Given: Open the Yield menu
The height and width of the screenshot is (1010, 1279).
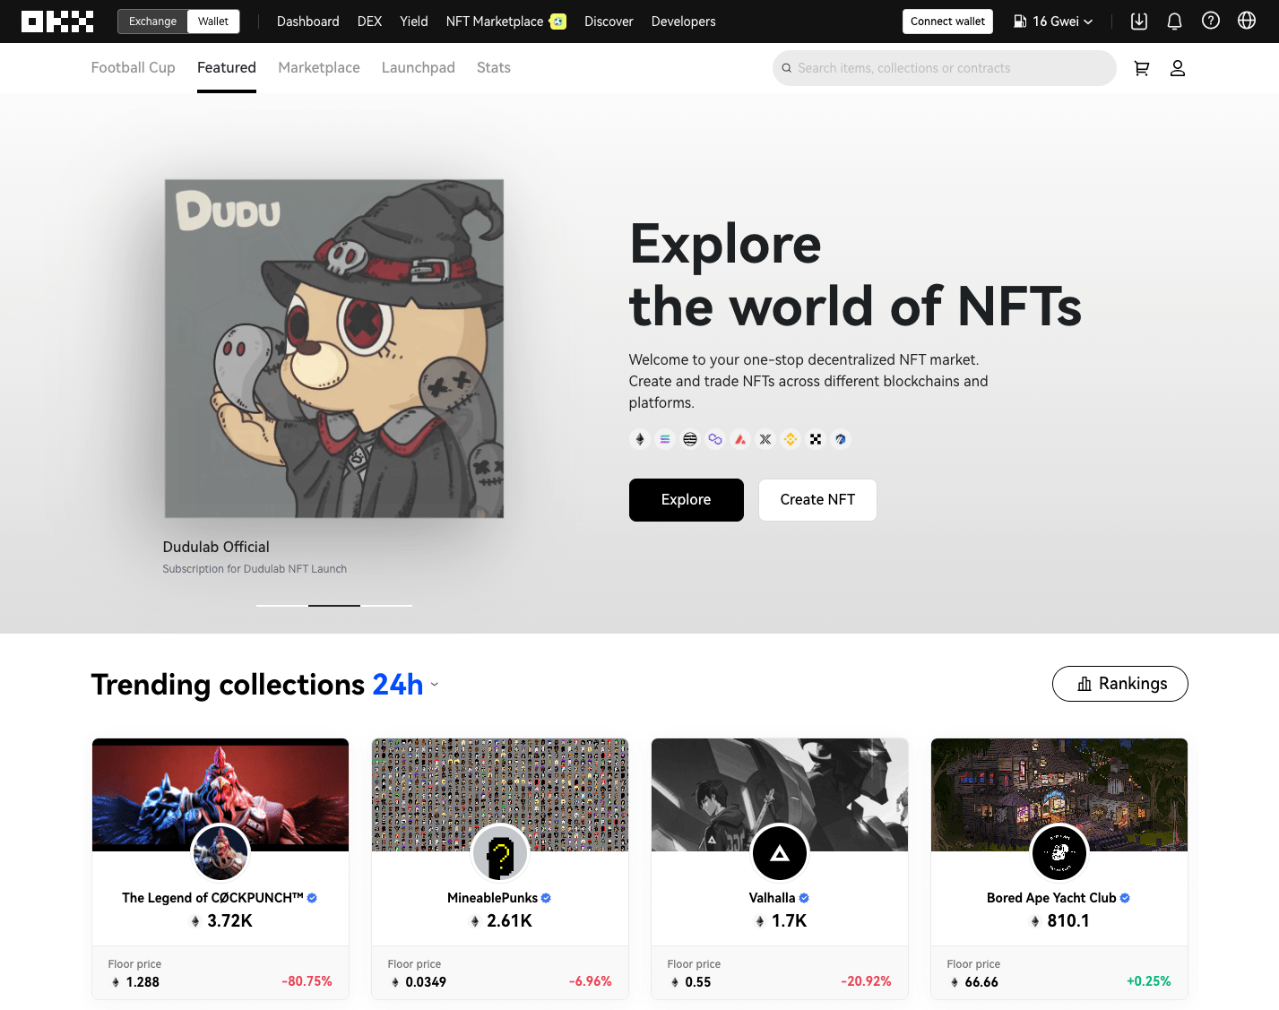Looking at the screenshot, I should [x=414, y=22].
